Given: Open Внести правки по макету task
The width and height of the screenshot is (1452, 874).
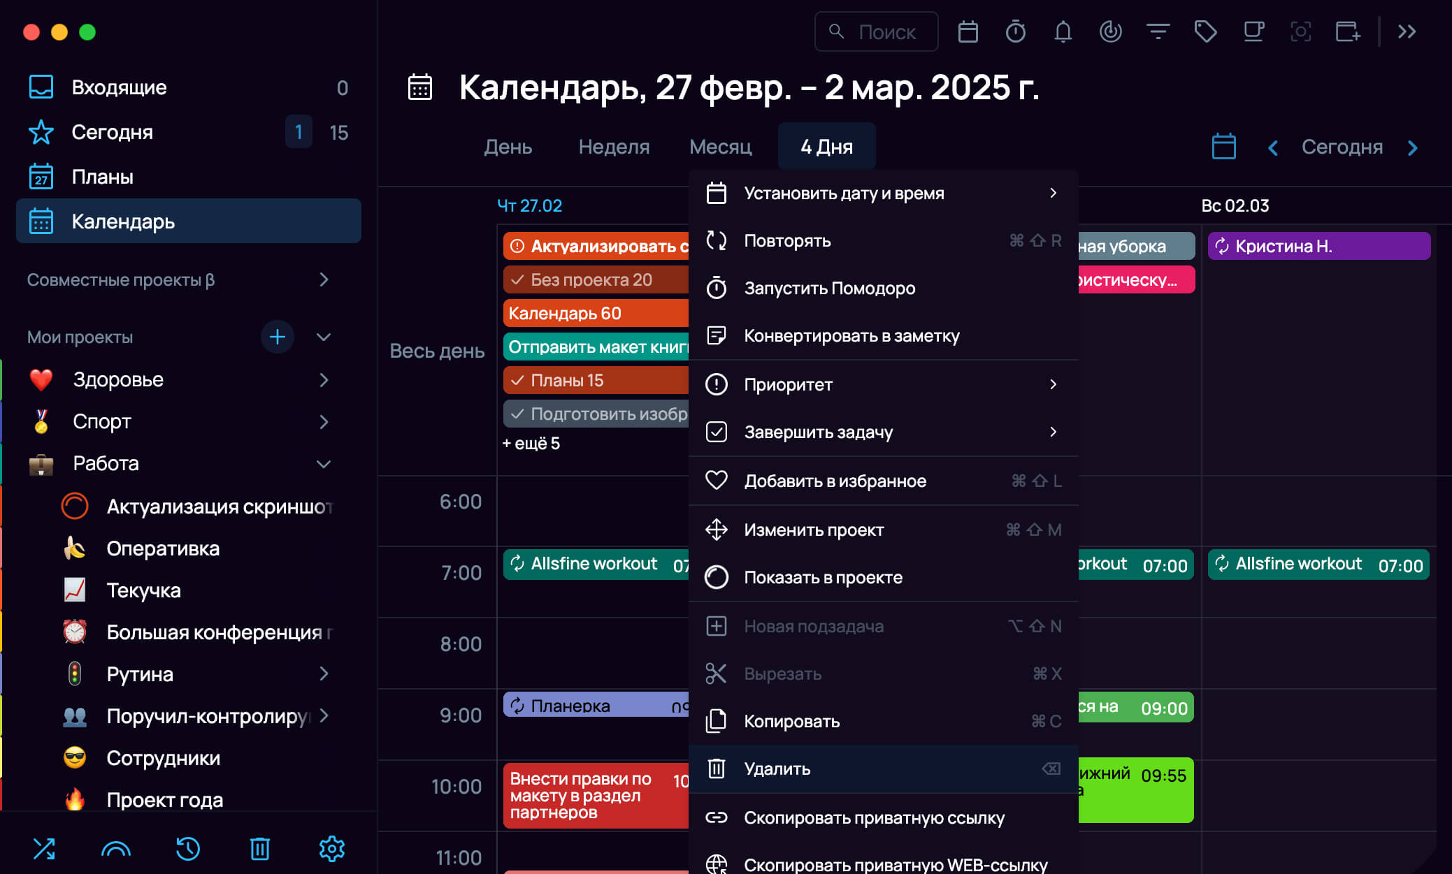Looking at the screenshot, I should [x=596, y=795].
